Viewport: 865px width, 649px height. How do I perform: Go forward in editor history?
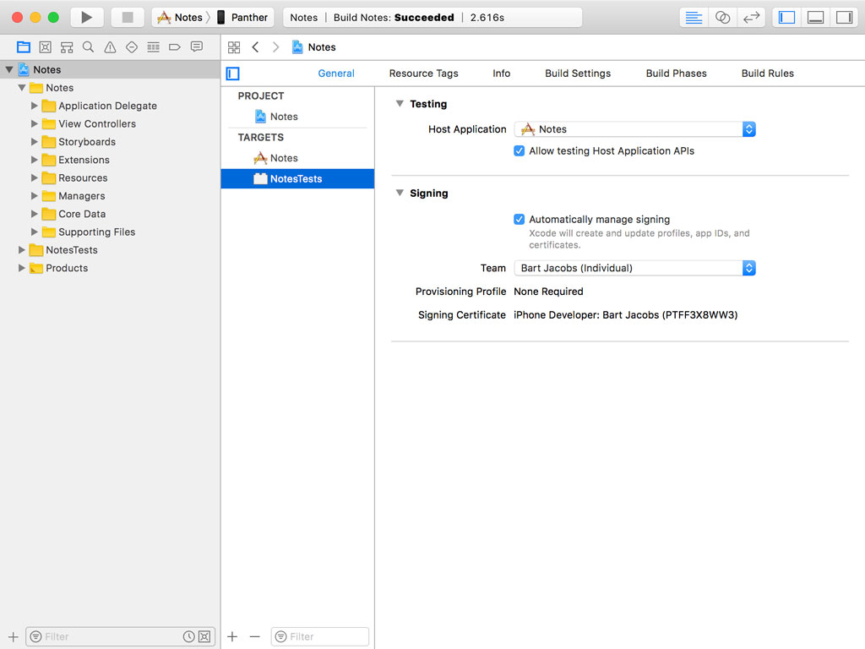276,47
